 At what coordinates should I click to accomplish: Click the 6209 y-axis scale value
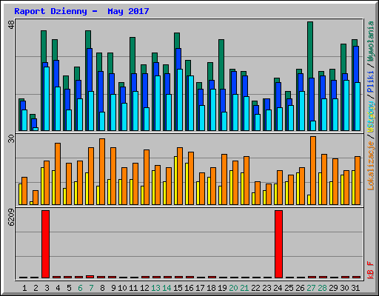[x=11, y=218]
